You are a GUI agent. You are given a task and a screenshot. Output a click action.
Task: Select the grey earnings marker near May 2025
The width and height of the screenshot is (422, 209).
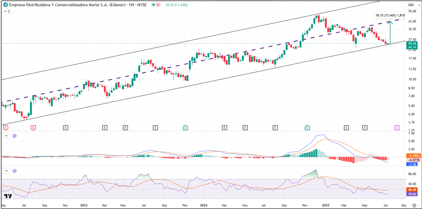point(365,128)
